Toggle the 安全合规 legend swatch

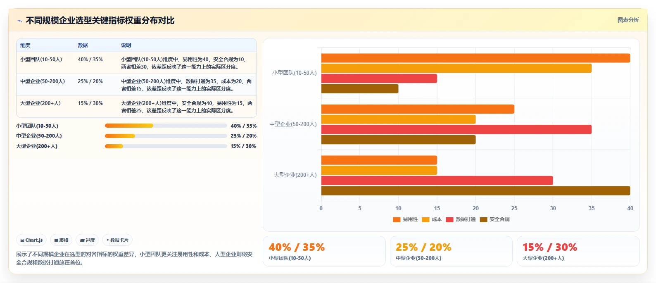coord(484,219)
